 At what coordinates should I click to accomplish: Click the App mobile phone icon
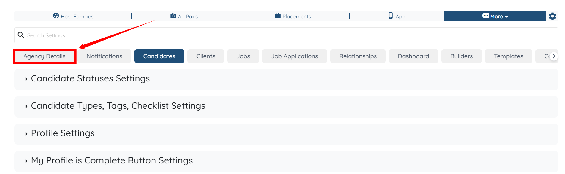[x=391, y=16]
